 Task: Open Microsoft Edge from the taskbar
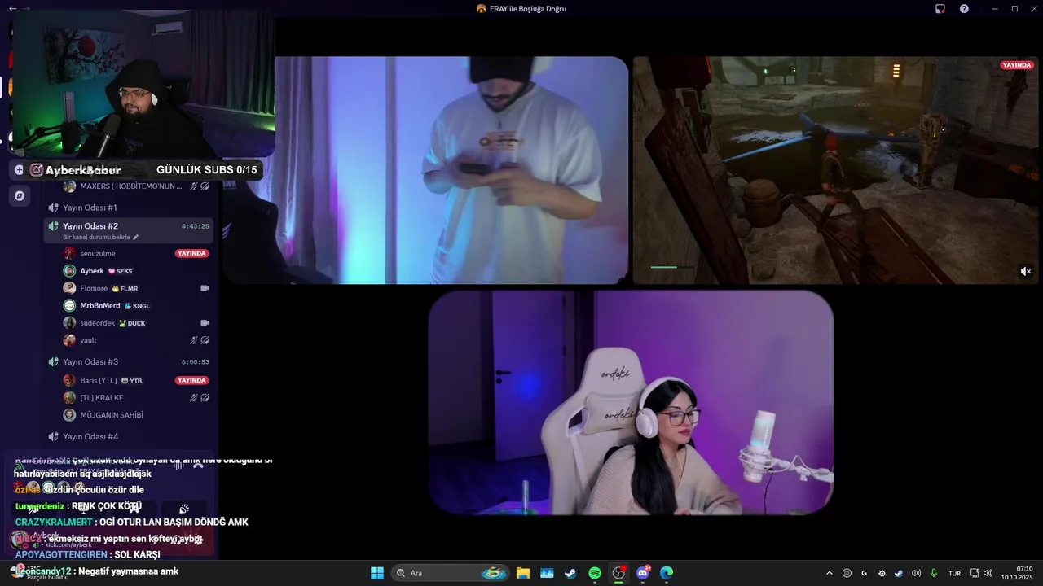[667, 573]
